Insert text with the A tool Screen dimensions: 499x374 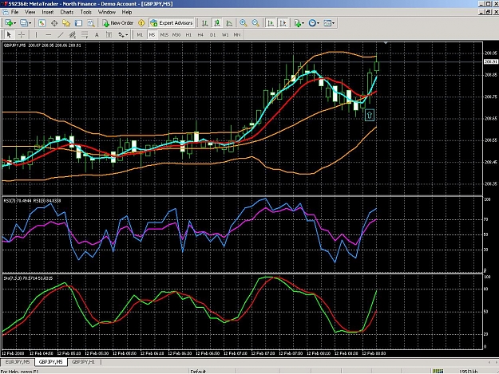pos(97,34)
